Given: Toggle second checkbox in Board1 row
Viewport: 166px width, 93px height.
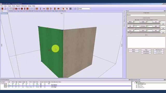Looking at the screenshot, I should [x=45, y=85].
